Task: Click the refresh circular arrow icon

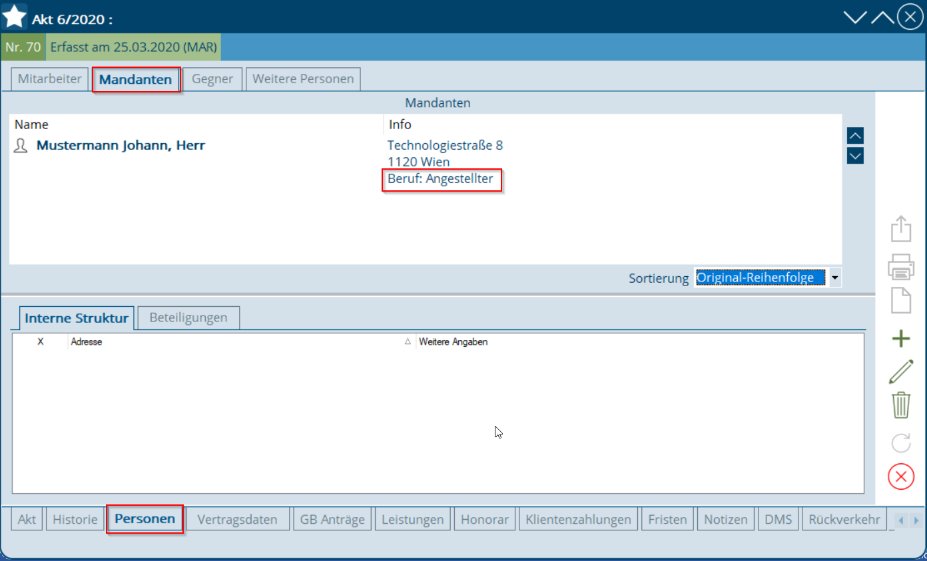Action: coord(900,443)
